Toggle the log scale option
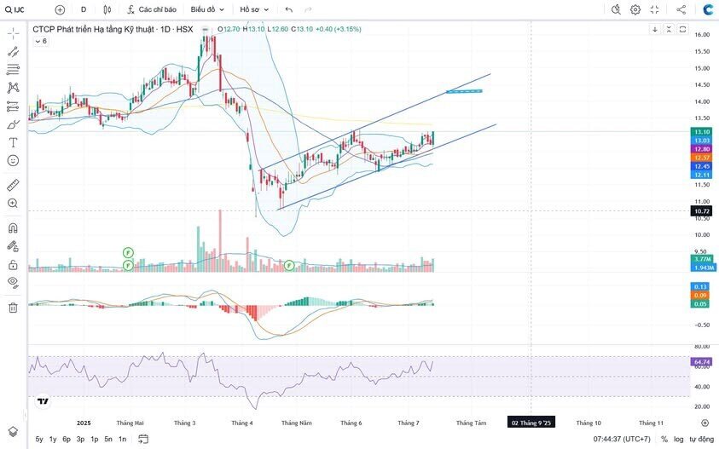This screenshot has width=719, height=449. pyautogui.click(x=678, y=439)
